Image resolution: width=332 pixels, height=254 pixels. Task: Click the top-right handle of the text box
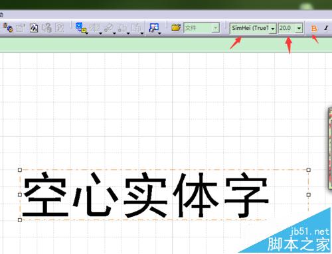309,170
